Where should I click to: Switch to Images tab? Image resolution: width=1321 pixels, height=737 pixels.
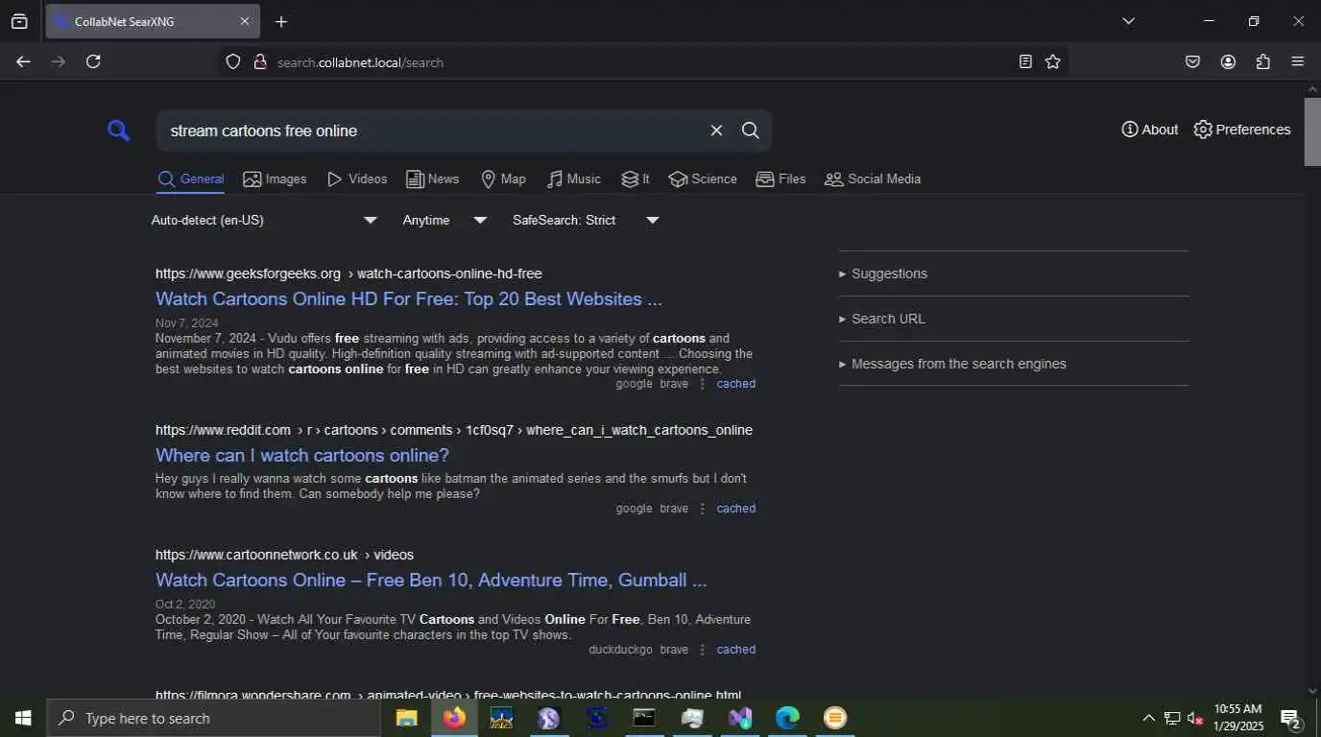coord(275,178)
